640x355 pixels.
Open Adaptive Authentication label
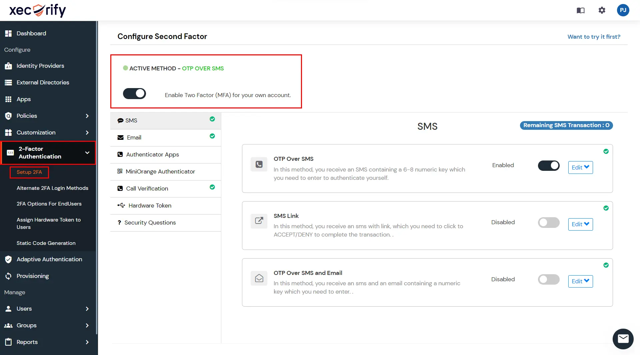(49, 259)
